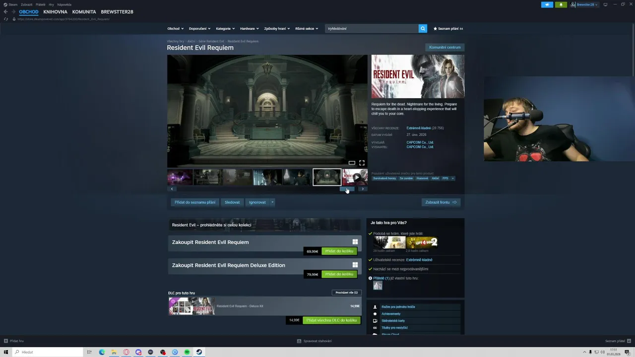Click the Windows icon on Resident Evil Requiem purchase
Viewport: 635px width, 357px height.
click(355, 242)
